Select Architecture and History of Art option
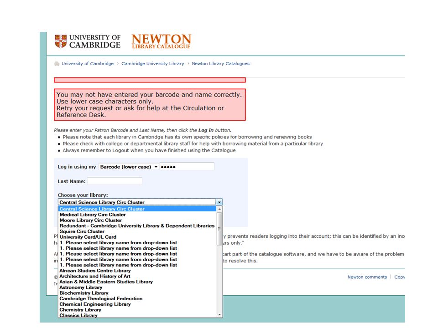 tap(137, 276)
